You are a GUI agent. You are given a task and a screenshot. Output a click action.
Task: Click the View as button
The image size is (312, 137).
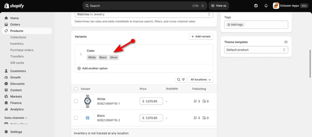coord(219,6)
